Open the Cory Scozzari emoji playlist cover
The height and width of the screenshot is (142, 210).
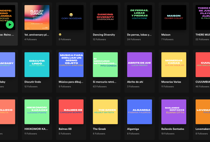pos(71,17)
